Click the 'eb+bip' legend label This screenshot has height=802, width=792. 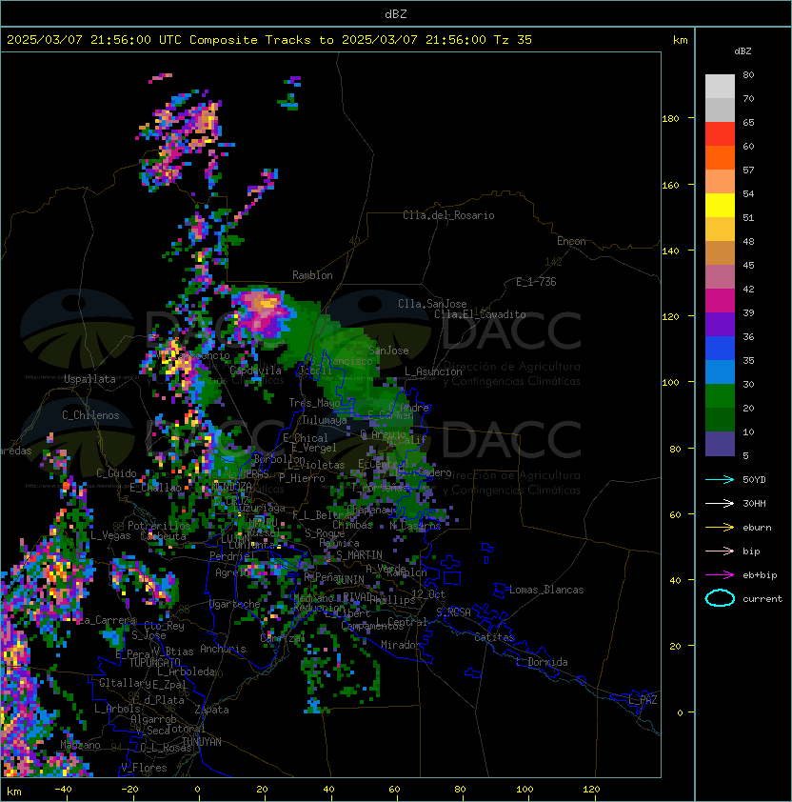(x=760, y=575)
